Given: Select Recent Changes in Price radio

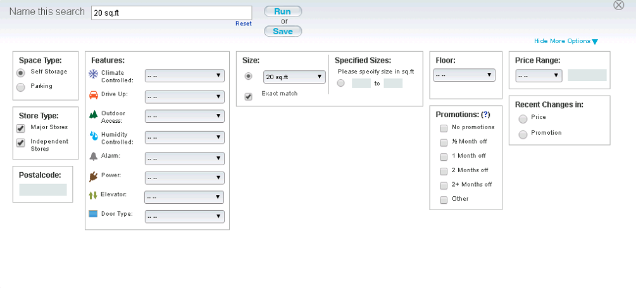Looking at the screenshot, I should tap(523, 119).
